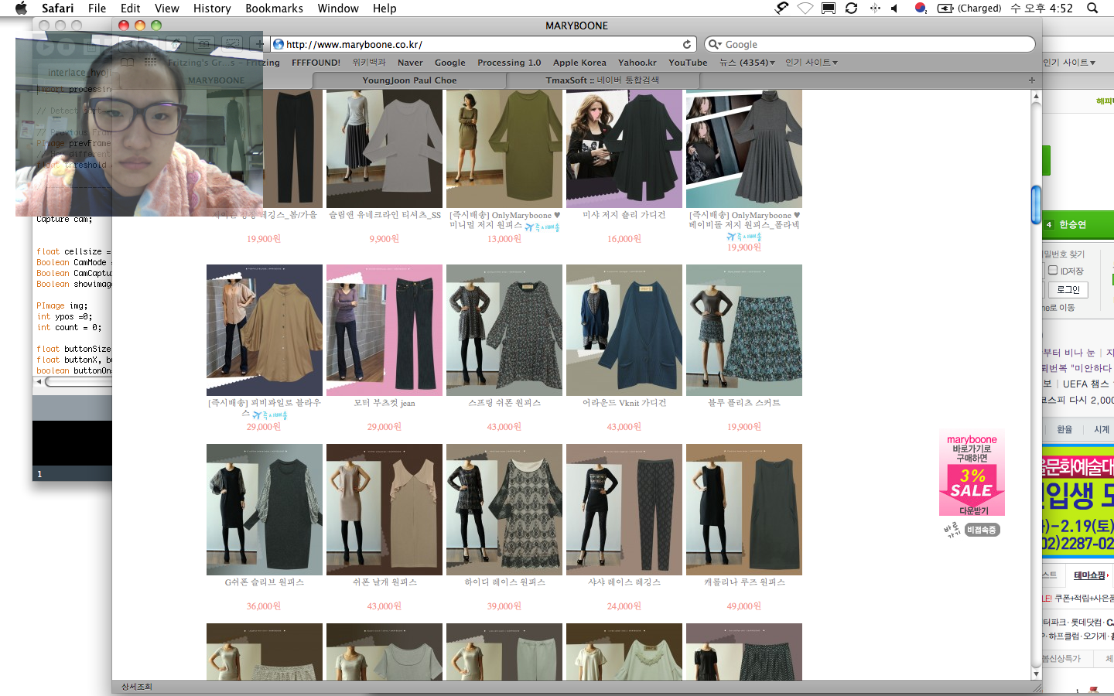Image resolution: width=1114 pixels, height=696 pixels.
Task: Expand the 뉴스 (4354) bookmarks folder
Action: click(x=747, y=63)
